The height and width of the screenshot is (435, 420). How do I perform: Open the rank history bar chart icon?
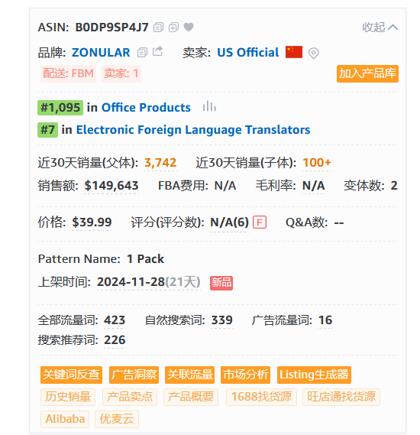point(209,106)
